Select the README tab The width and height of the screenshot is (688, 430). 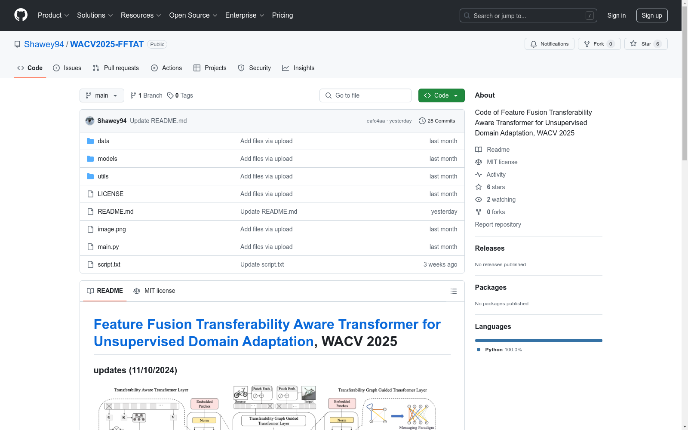105,291
